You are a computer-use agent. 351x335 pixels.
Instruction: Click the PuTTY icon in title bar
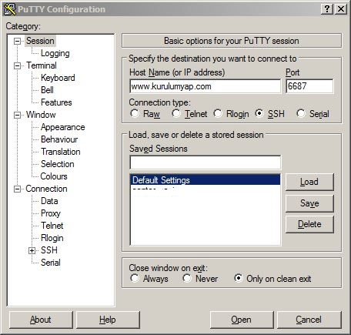tap(10, 9)
